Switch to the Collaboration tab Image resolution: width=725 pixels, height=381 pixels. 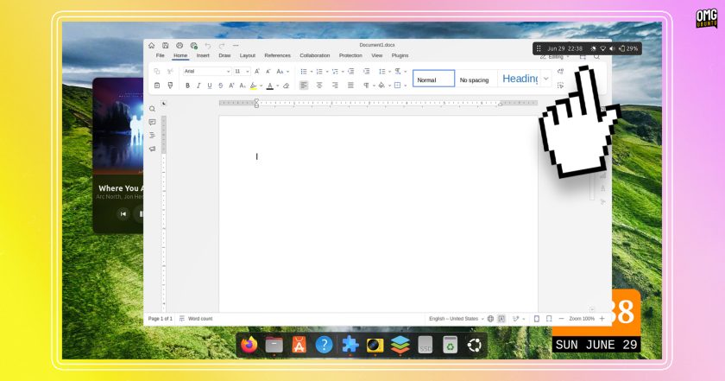pos(314,55)
